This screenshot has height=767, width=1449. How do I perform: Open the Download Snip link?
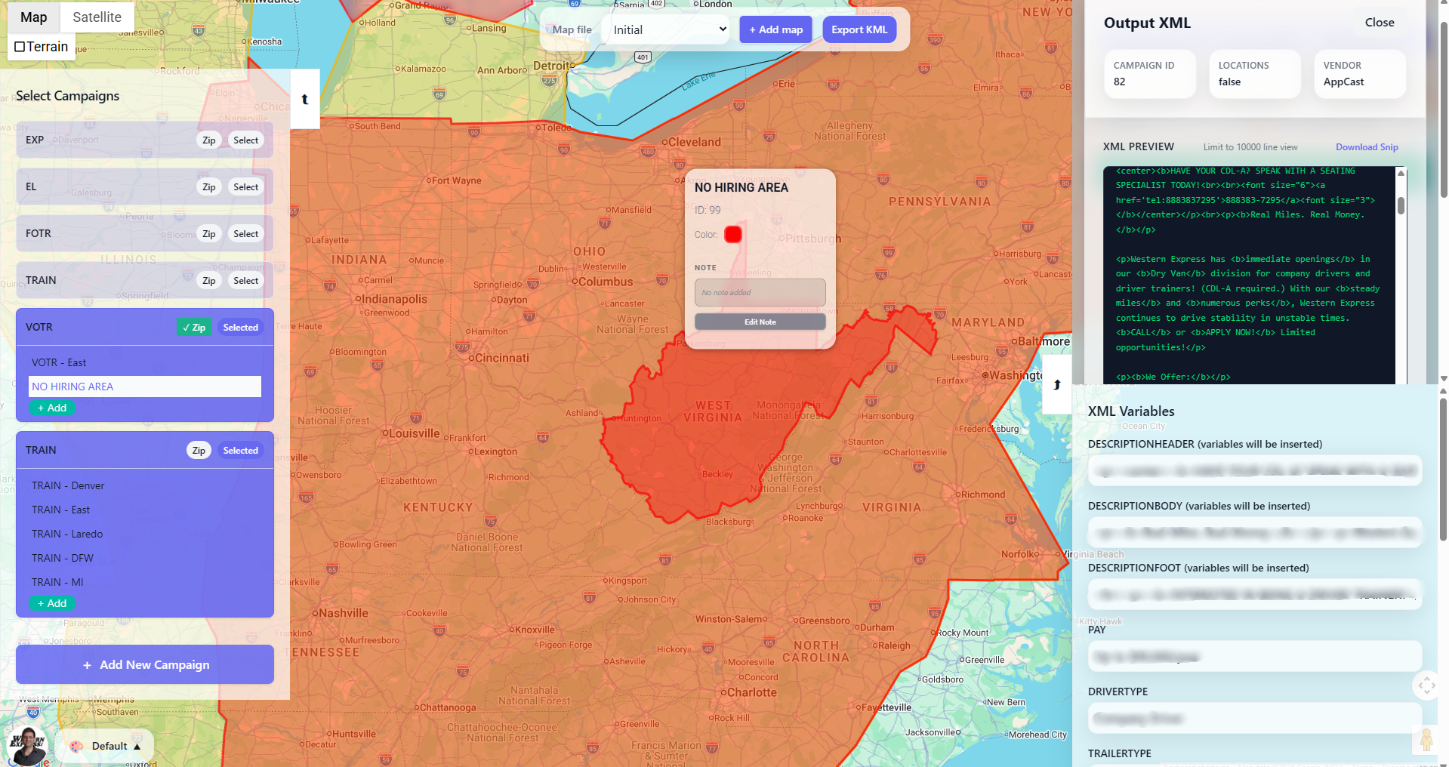[x=1366, y=147]
